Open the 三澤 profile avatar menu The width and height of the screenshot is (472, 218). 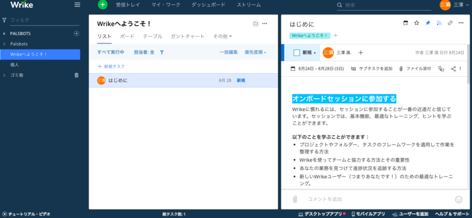click(445, 5)
